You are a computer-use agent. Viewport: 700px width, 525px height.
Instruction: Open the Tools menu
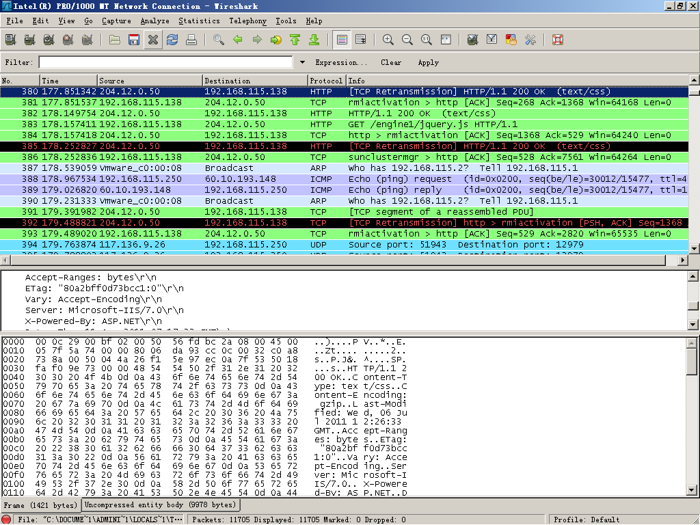[x=286, y=21]
